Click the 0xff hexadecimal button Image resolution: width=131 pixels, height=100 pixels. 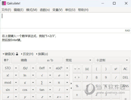tap(42, 68)
